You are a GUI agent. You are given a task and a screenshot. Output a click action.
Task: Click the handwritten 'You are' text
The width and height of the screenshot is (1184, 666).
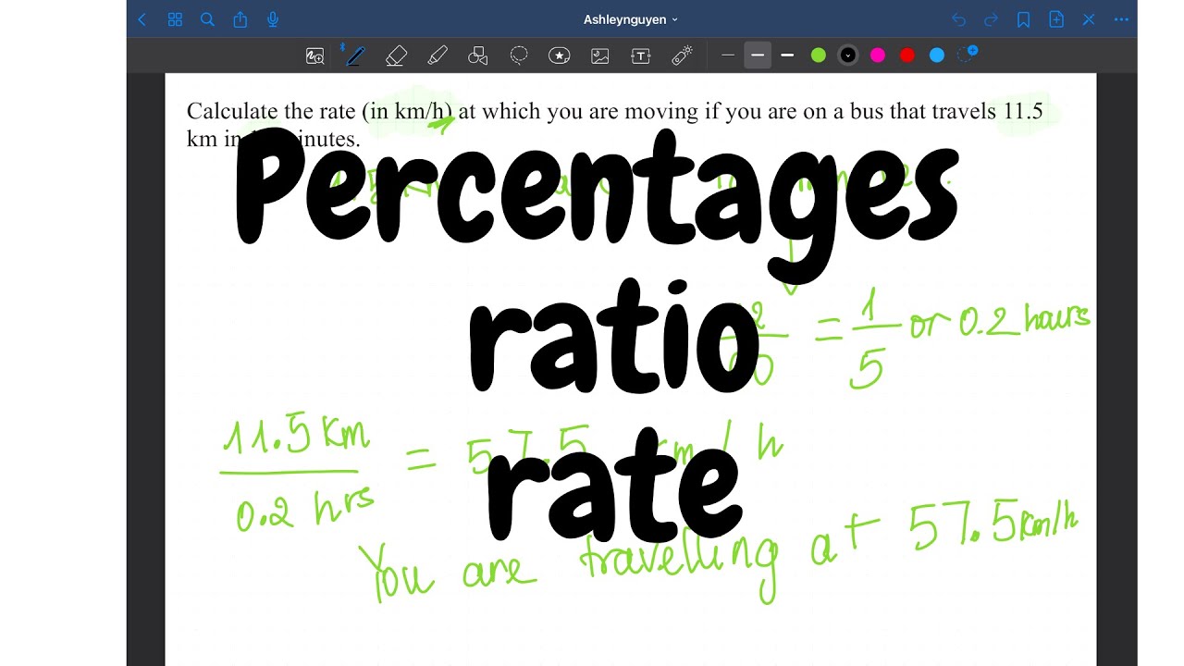pyautogui.click(x=448, y=572)
